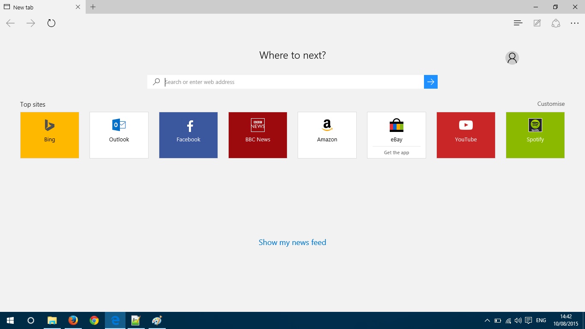This screenshot has height=329, width=585.
Task: Open the Facebook top site tile
Action: [188, 135]
